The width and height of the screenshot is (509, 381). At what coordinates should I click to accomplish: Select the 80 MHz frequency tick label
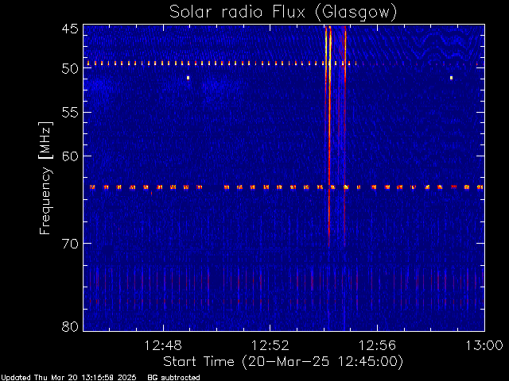pos(70,326)
